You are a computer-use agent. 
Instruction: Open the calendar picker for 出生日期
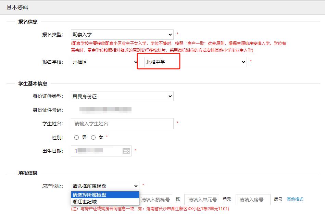tap(126, 151)
